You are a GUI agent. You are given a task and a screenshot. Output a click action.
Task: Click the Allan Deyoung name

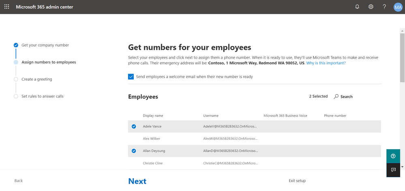(x=154, y=151)
